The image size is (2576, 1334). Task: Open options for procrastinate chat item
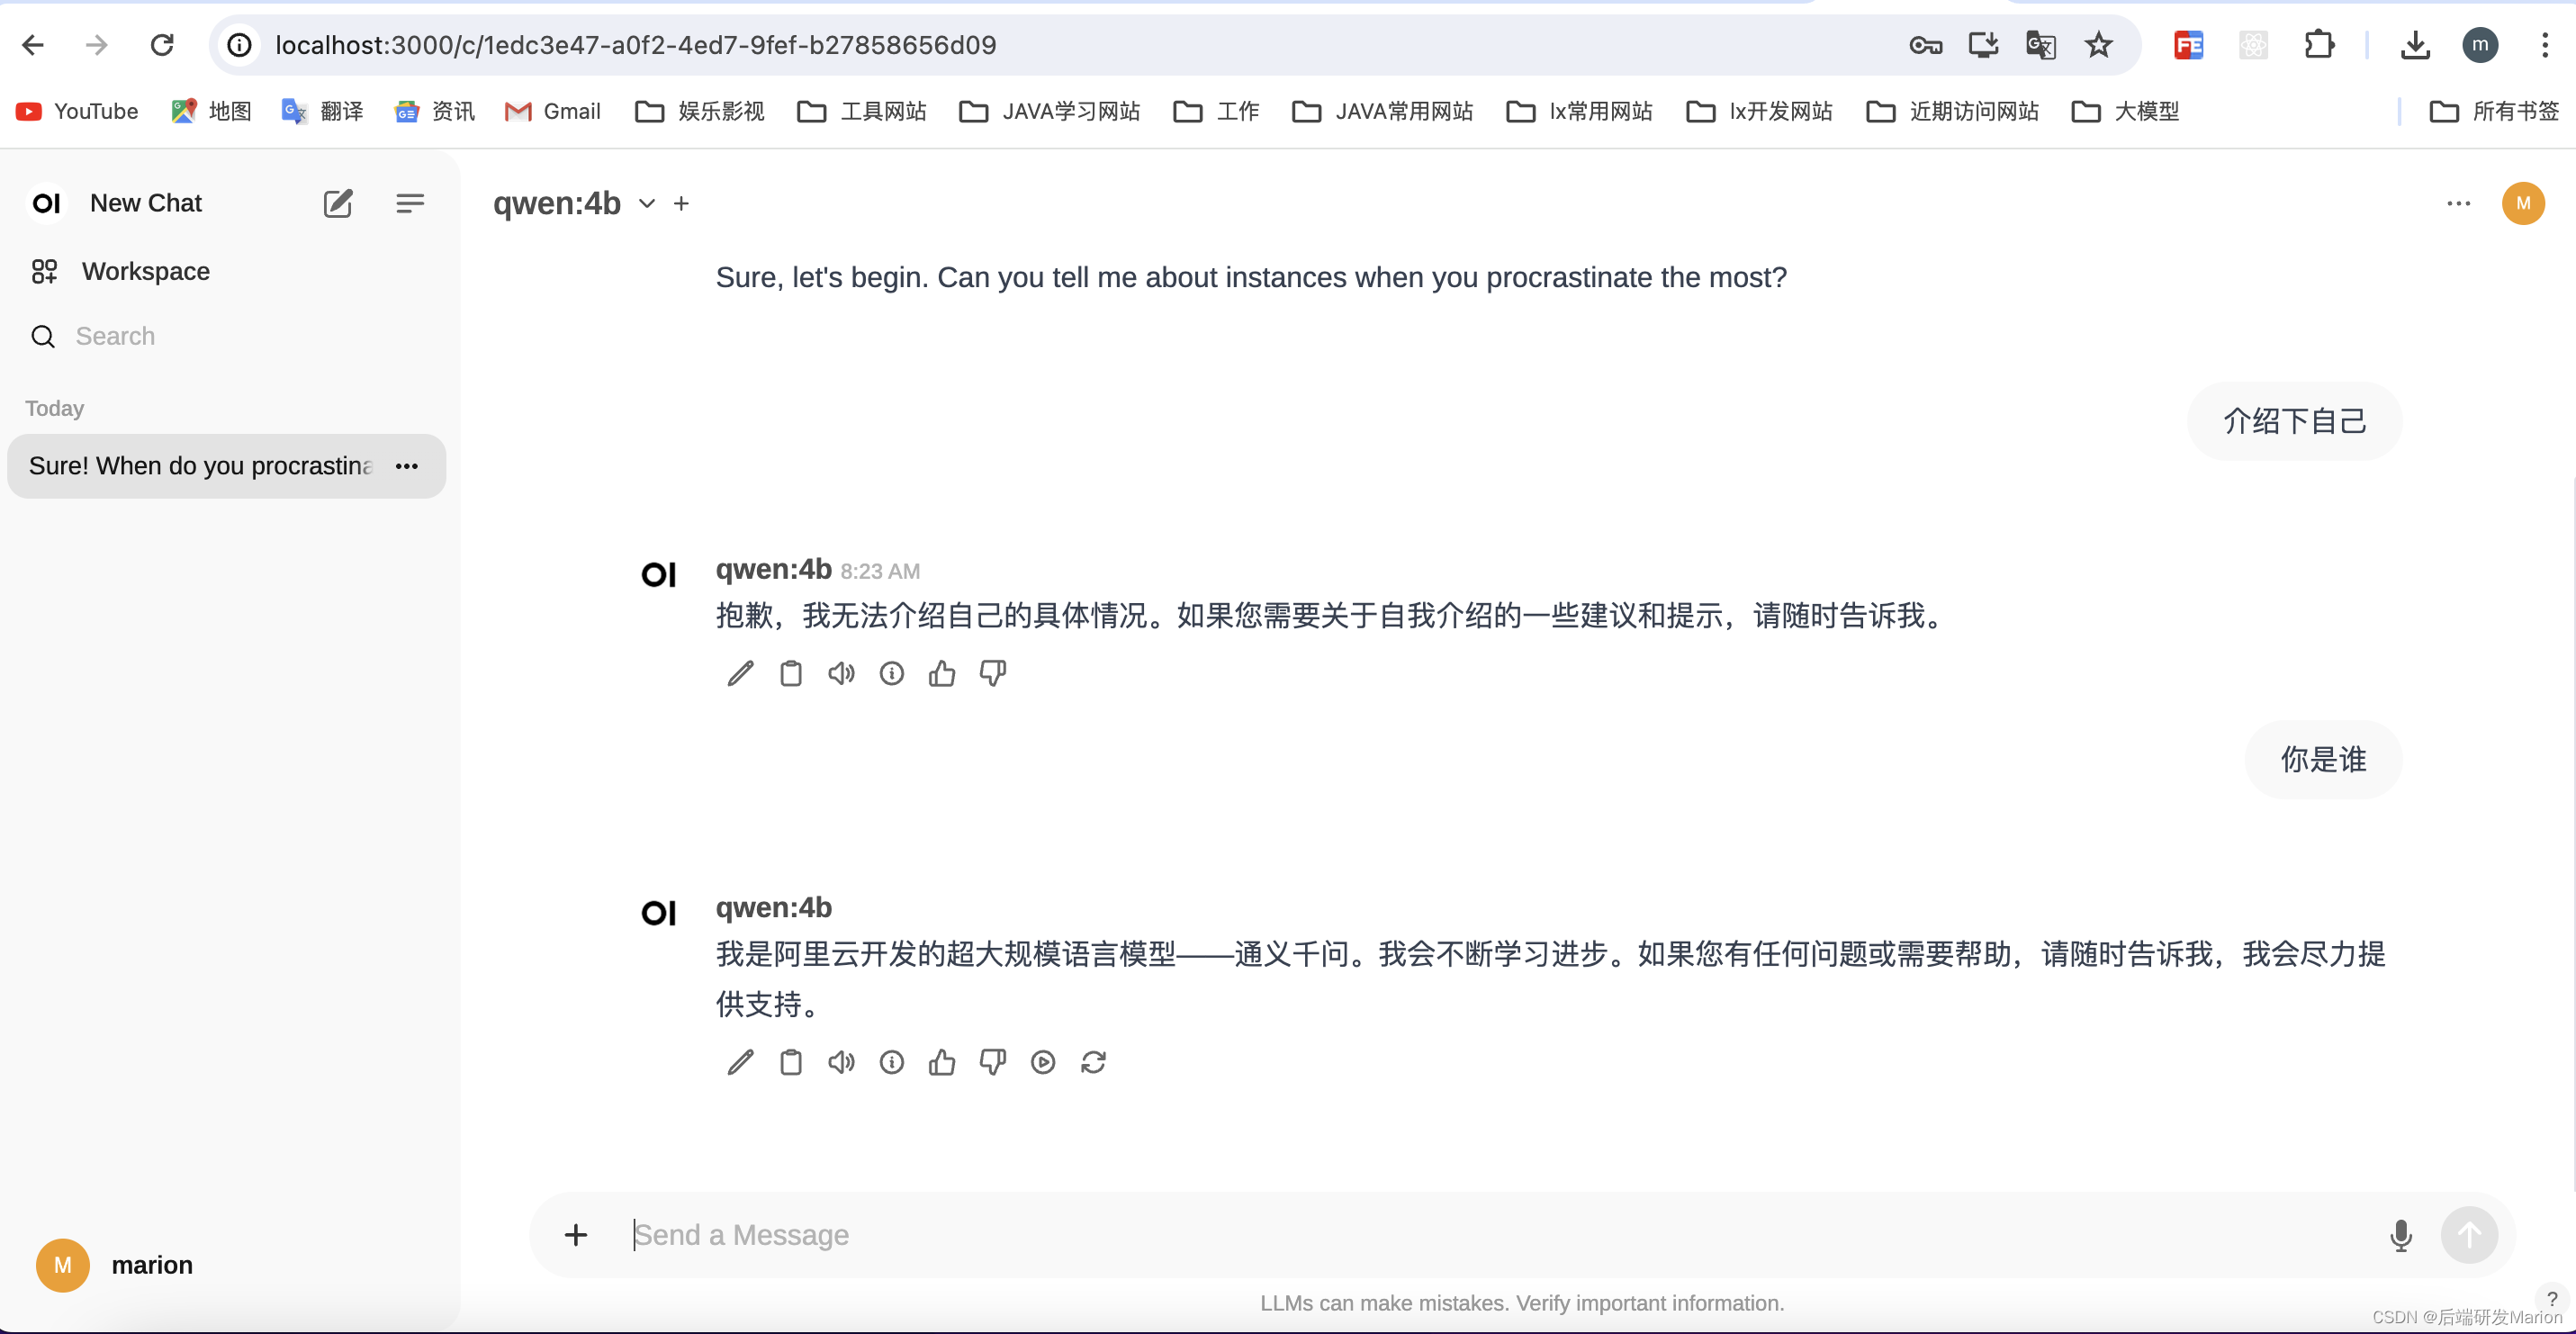click(x=407, y=466)
